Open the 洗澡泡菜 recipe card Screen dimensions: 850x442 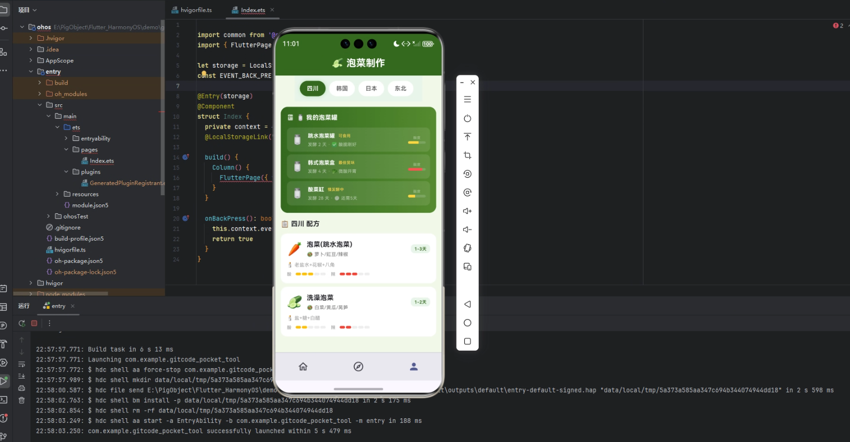point(358,311)
